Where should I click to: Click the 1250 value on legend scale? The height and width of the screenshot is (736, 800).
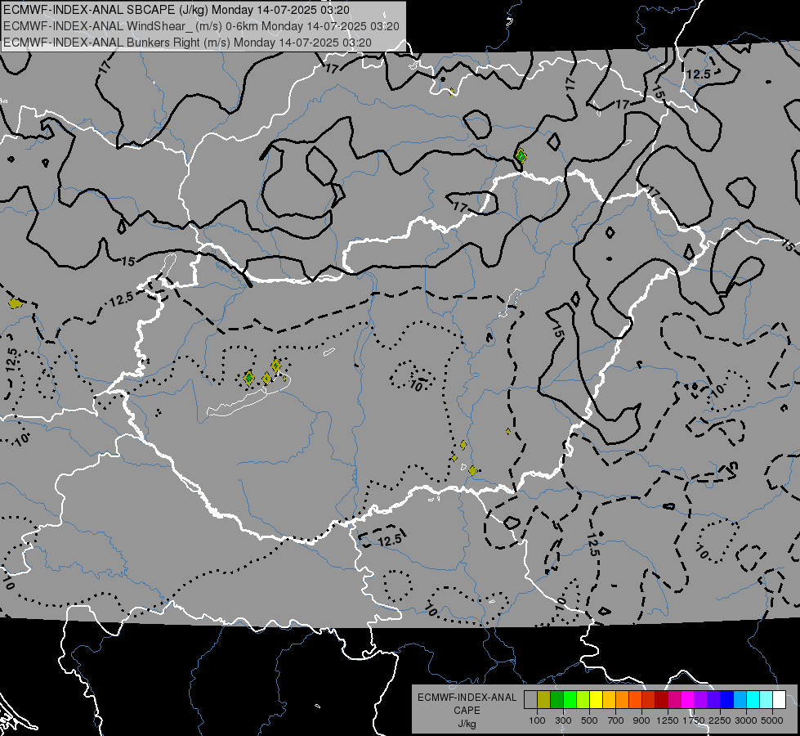pyautogui.click(x=668, y=720)
